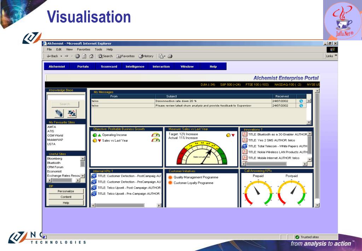362x251 pixels.
Task: Open the browser Favorites menu
Action: pos(83,50)
